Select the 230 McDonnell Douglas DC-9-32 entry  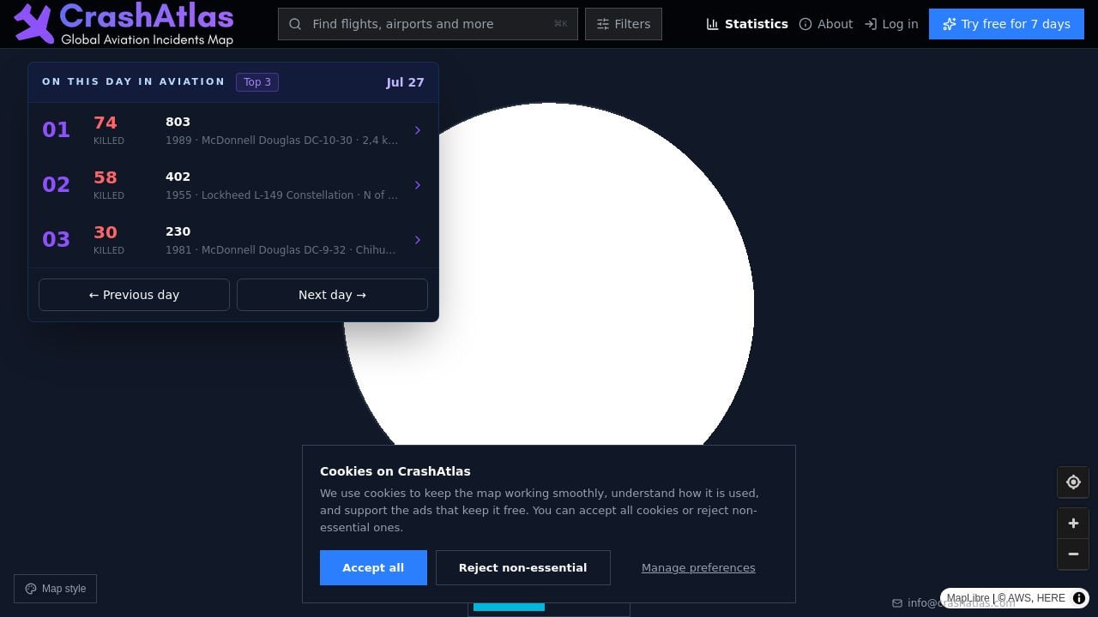(233, 240)
